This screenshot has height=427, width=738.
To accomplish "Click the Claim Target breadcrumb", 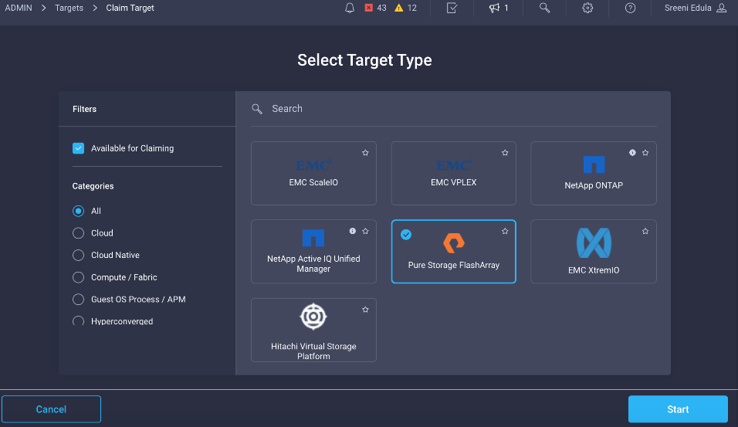I will coord(130,8).
